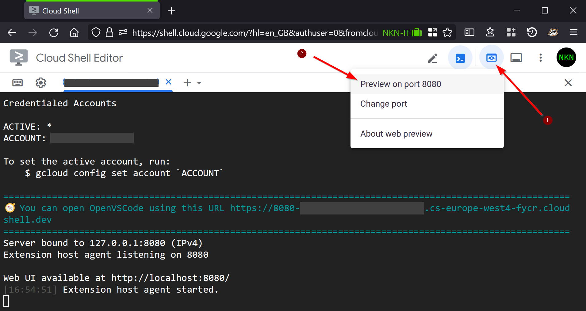Reload the Cloud Shell page
Image resolution: width=586 pixels, height=311 pixels.
tap(54, 32)
